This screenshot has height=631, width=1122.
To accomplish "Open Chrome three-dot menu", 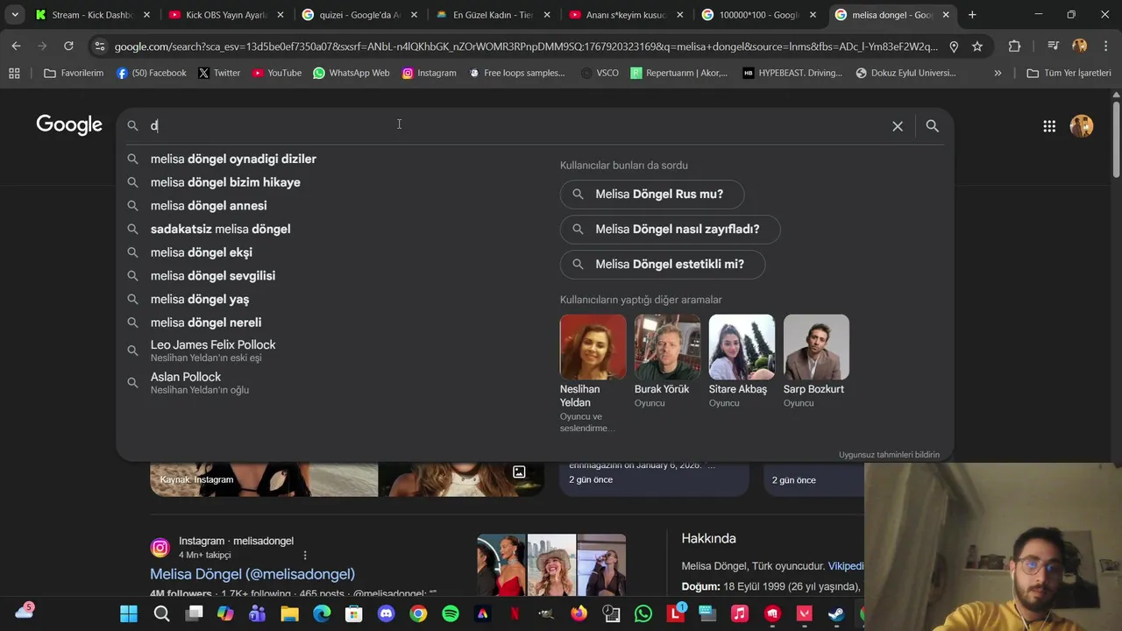I will [1104, 46].
